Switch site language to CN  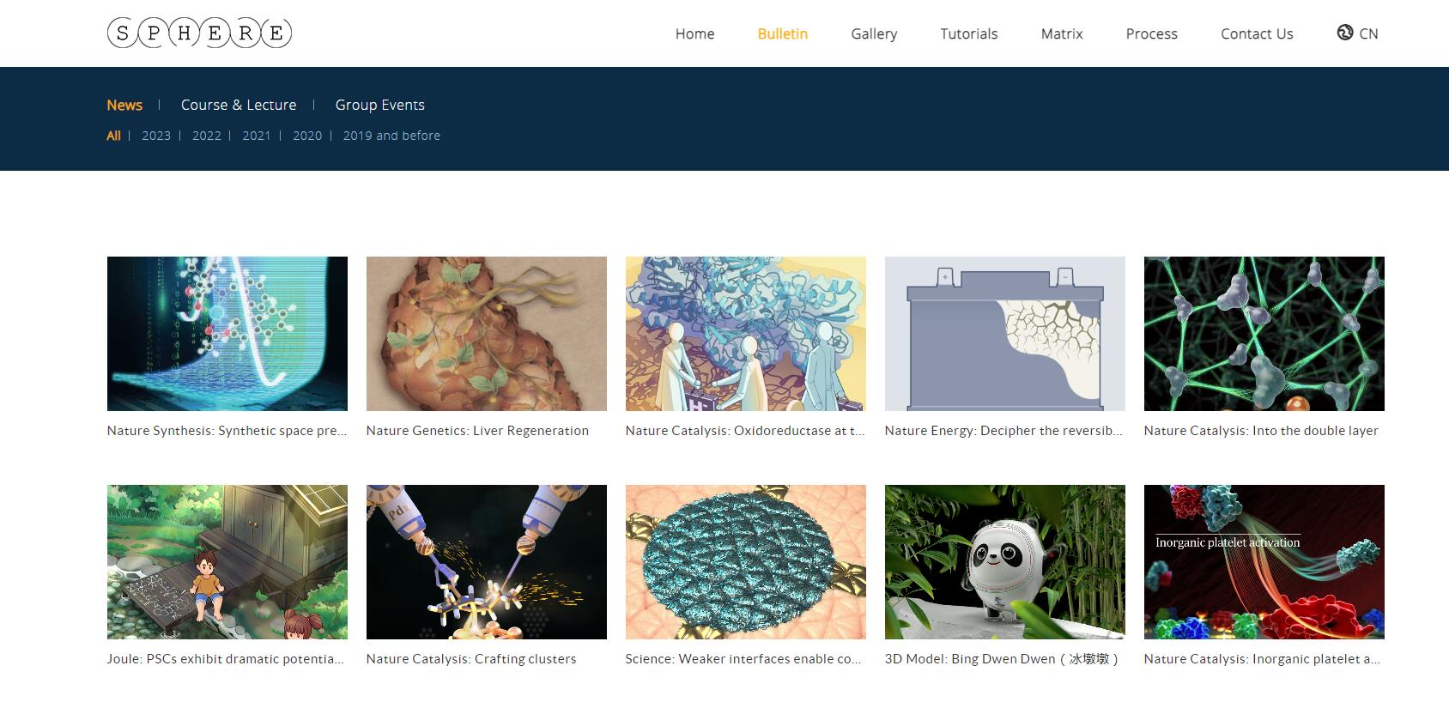(x=1368, y=33)
